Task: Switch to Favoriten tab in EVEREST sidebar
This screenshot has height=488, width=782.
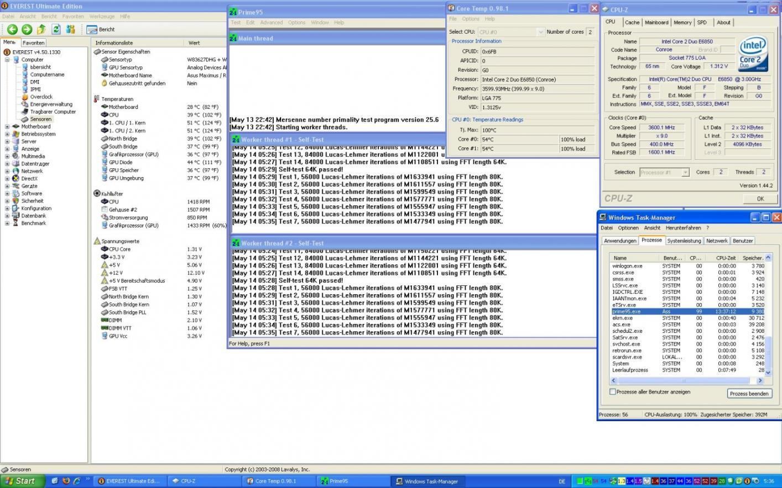Action: (x=34, y=43)
